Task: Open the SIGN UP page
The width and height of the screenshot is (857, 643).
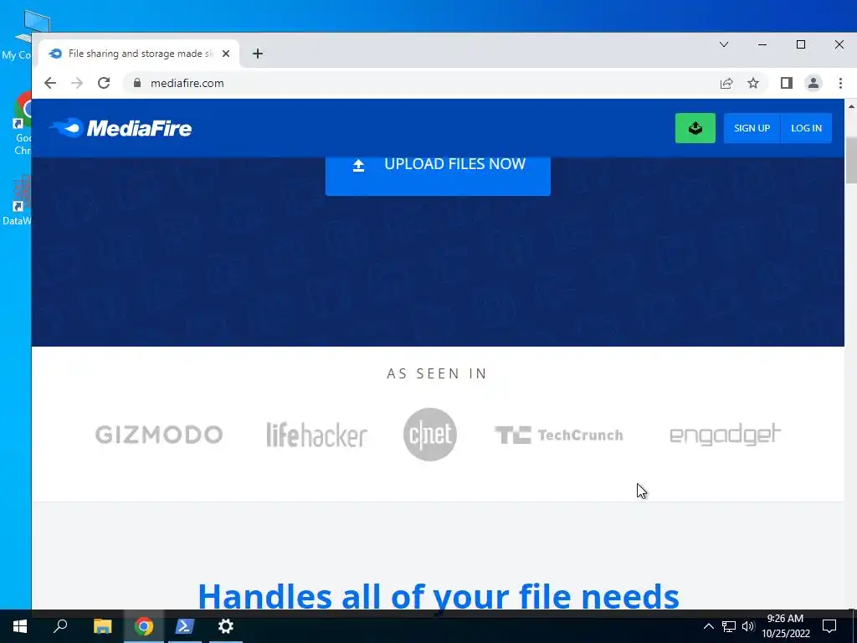Action: click(x=752, y=128)
